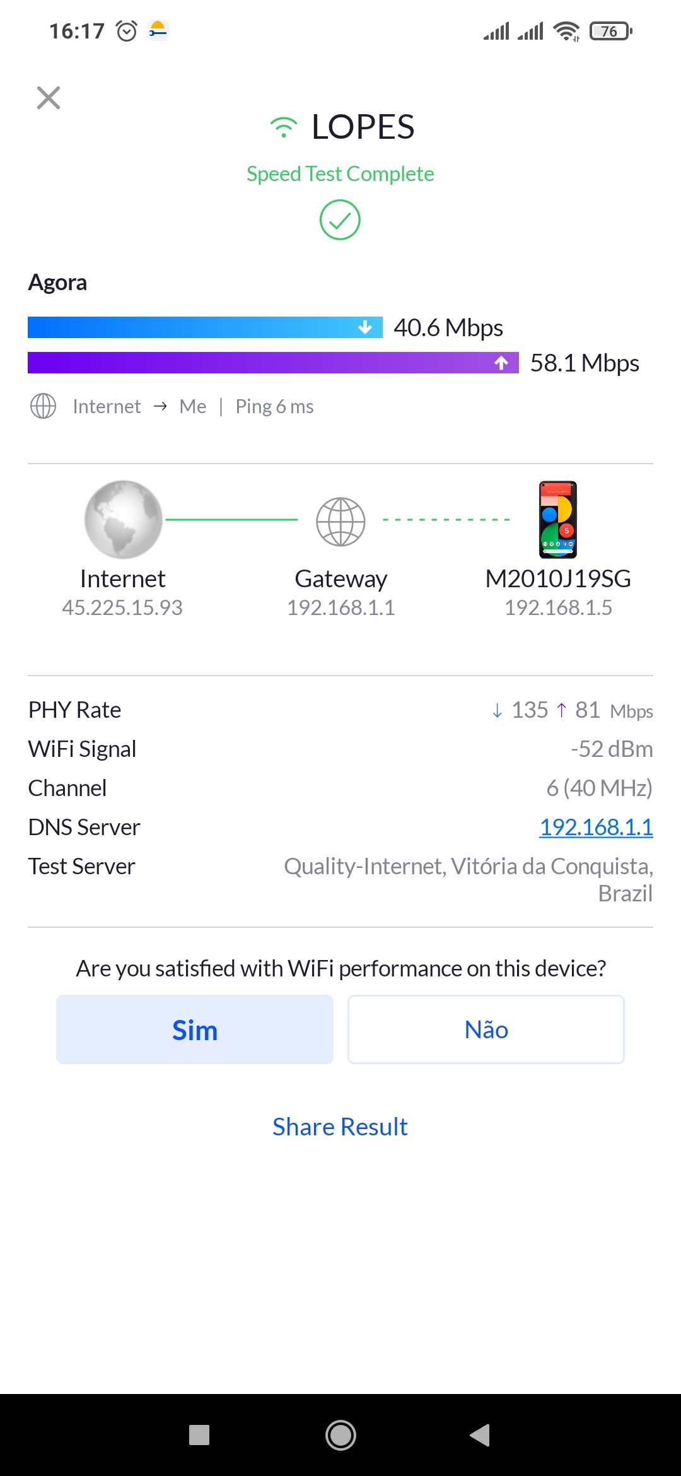The width and height of the screenshot is (681, 1476).
Task: Open recent apps with square button
Action: click(x=199, y=1435)
